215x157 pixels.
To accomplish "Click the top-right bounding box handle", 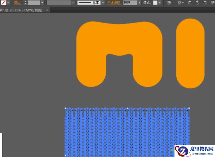I will (x=189, y=108).
